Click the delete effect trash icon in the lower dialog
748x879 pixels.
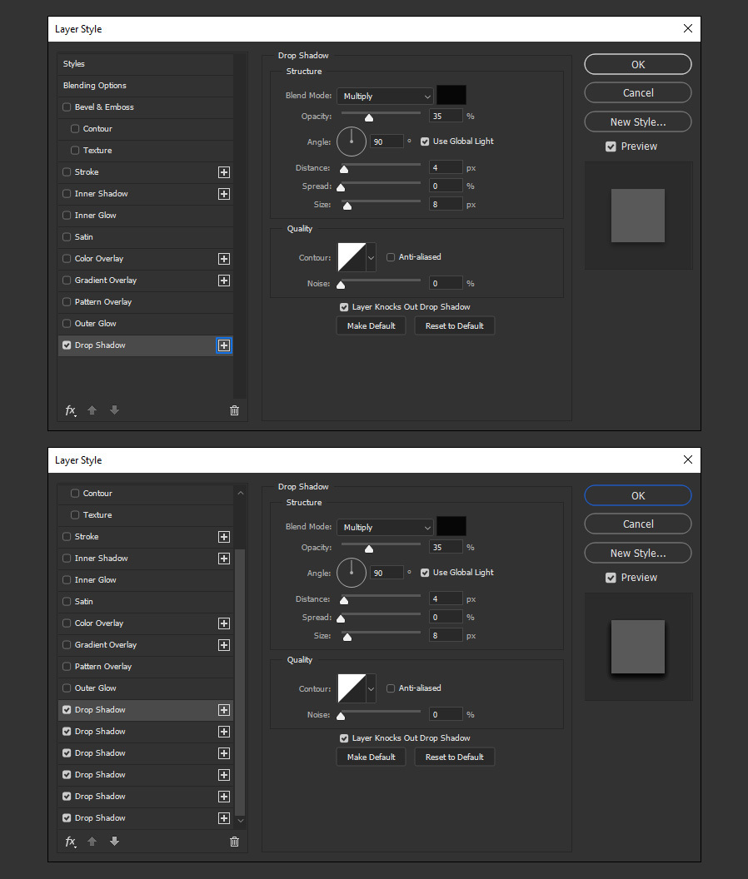(235, 842)
